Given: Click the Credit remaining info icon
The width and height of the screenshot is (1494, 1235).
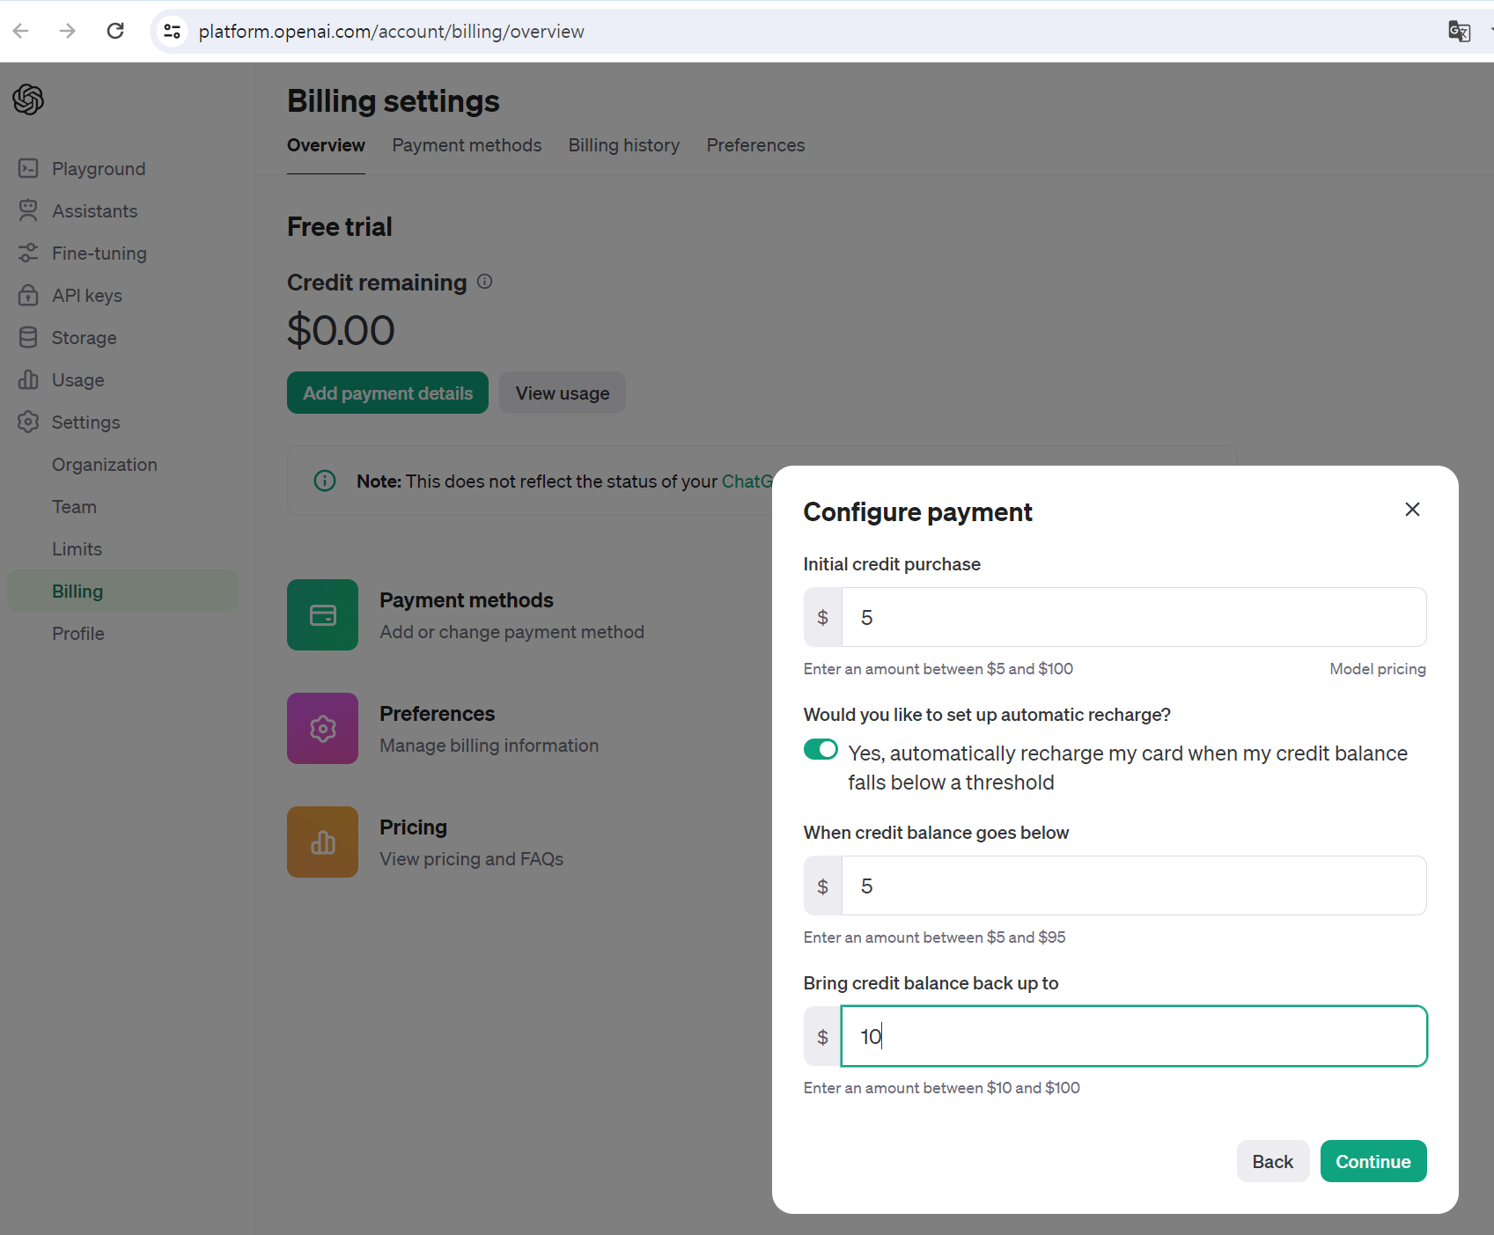Looking at the screenshot, I should [484, 282].
